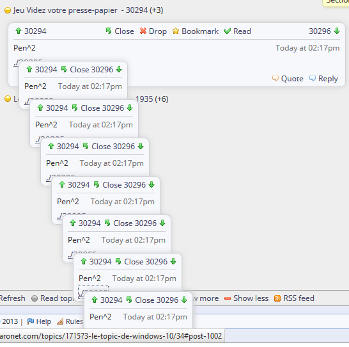Viewport: 349px width, 347px height.
Task: Click the red Drop cross icon
Action: point(143,31)
